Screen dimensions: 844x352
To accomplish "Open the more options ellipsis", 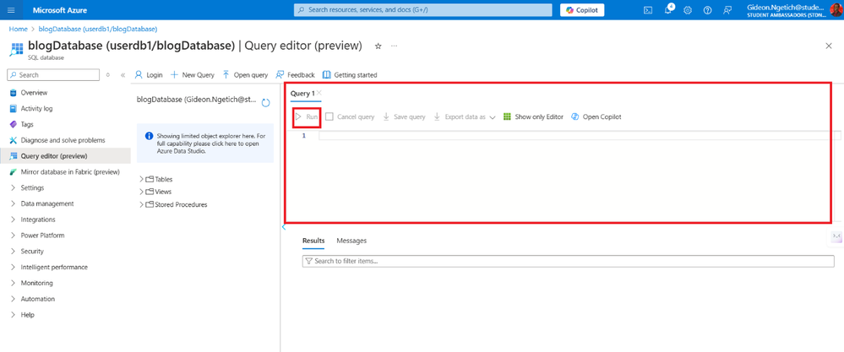I will pos(394,46).
